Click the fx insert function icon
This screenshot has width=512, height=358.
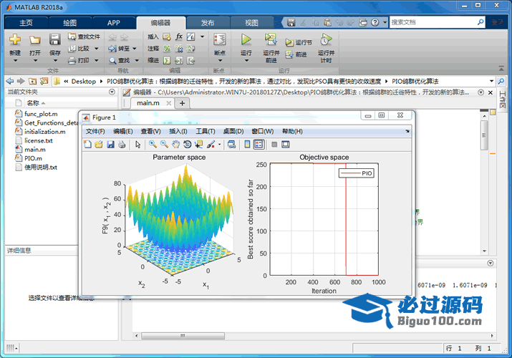pos(179,37)
